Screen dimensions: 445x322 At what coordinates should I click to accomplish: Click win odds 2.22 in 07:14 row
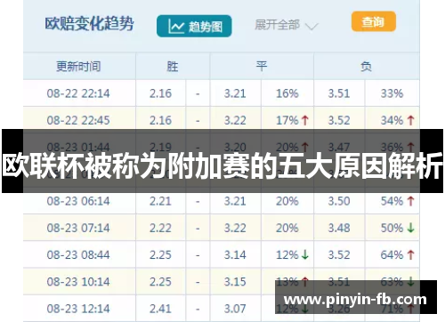[x=160, y=228]
